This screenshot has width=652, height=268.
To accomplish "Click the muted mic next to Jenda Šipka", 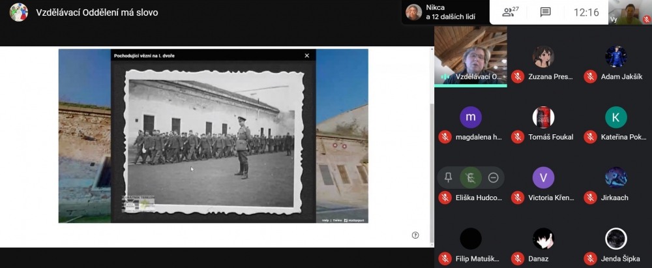I will tap(591, 258).
